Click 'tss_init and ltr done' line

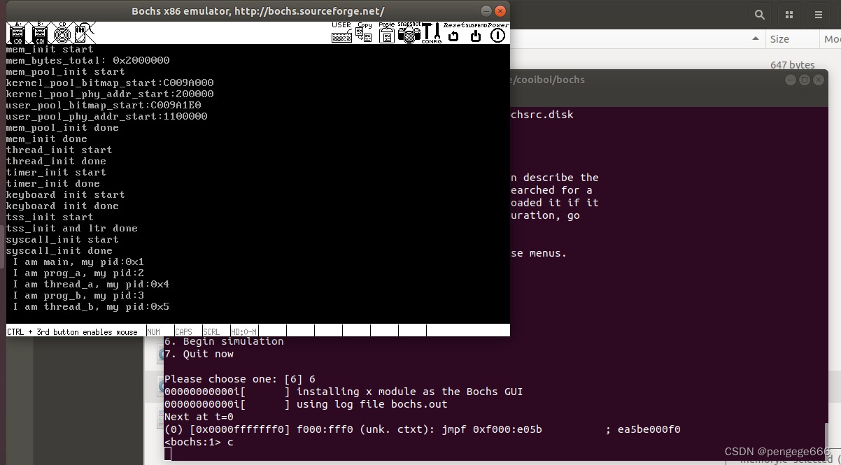pyautogui.click(x=72, y=229)
